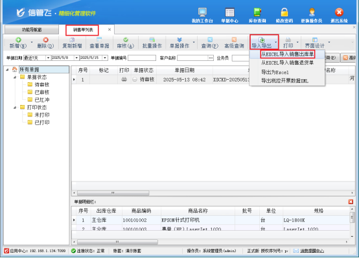Click the 删除 toolbar button
The width and height of the screenshot is (359, 258).
point(45,43)
